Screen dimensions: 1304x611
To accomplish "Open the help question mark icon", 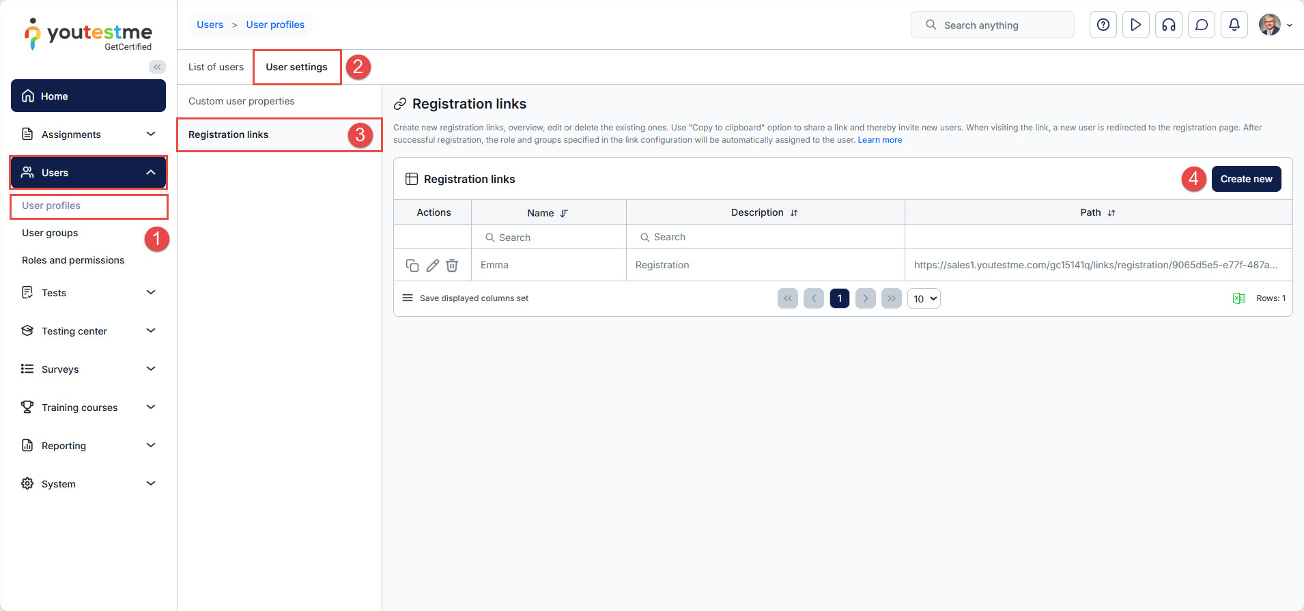I will 1103,25.
